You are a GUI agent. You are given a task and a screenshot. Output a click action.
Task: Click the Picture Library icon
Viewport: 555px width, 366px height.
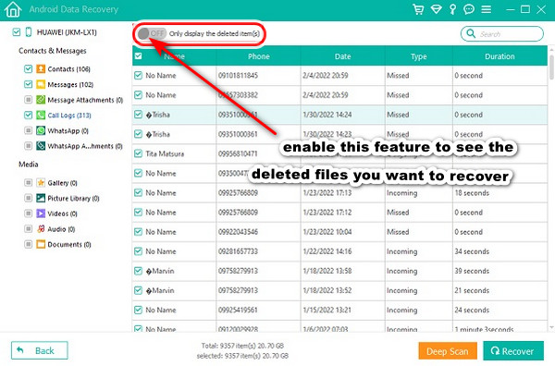click(x=41, y=198)
